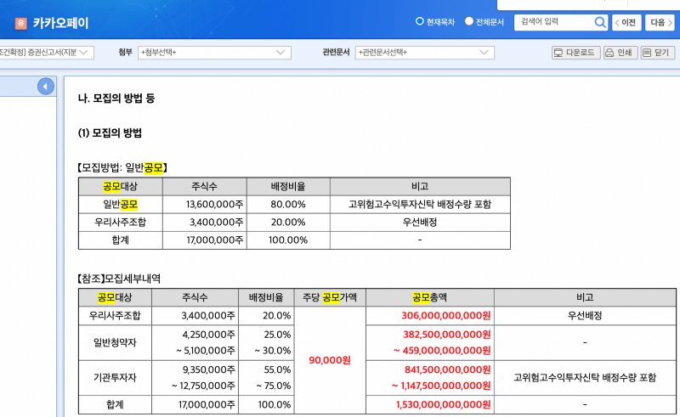The height and width of the screenshot is (417, 680).
Task: Click amount ~ 1,147,500,000,000원
Action: (441, 386)
